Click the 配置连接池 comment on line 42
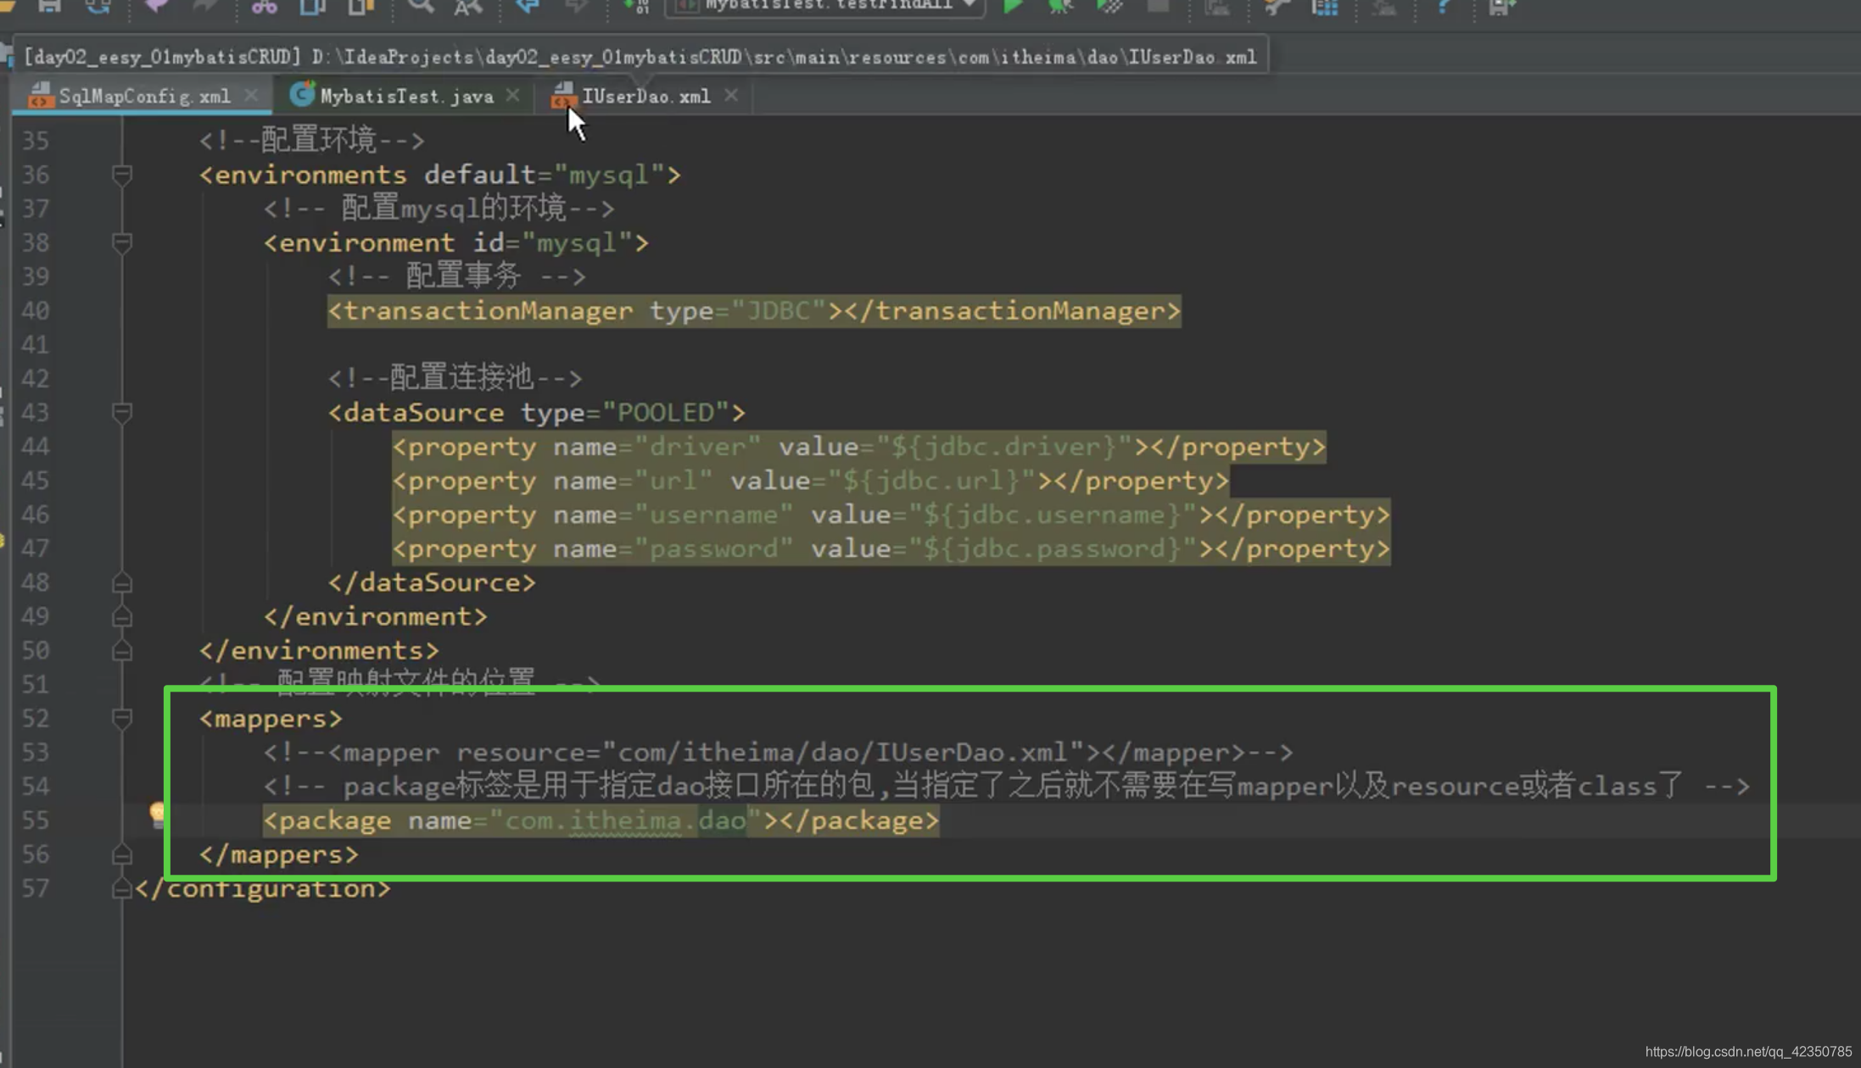1861x1068 pixels. (455, 378)
